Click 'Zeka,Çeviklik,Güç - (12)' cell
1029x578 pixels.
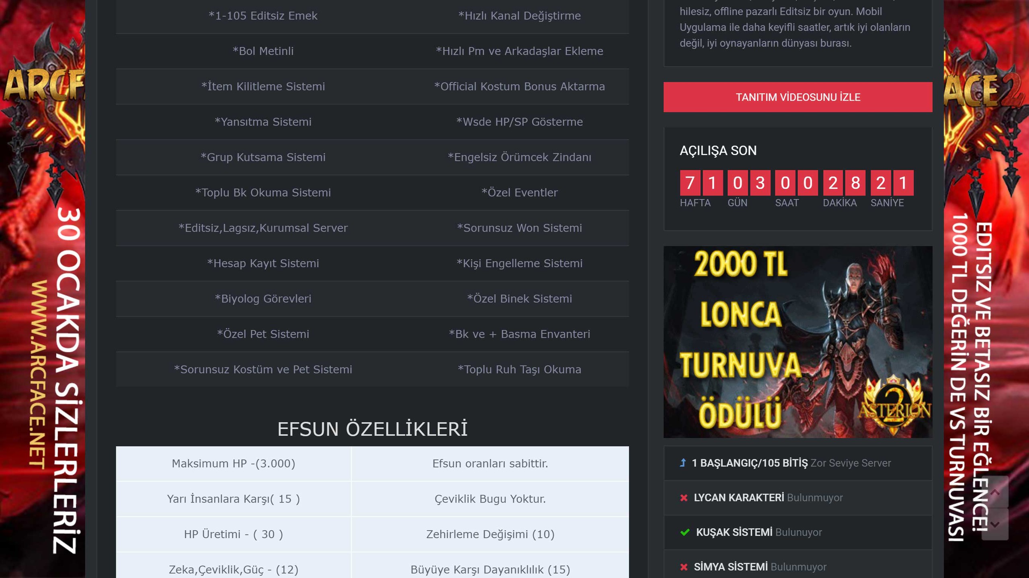pyautogui.click(x=234, y=566)
